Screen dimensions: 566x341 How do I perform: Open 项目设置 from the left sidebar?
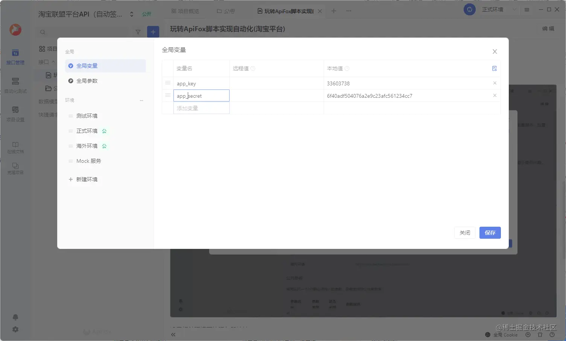click(15, 114)
